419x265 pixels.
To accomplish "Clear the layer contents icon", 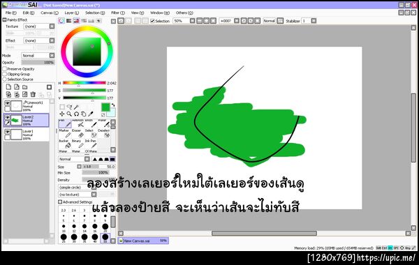I will coord(25,94).
